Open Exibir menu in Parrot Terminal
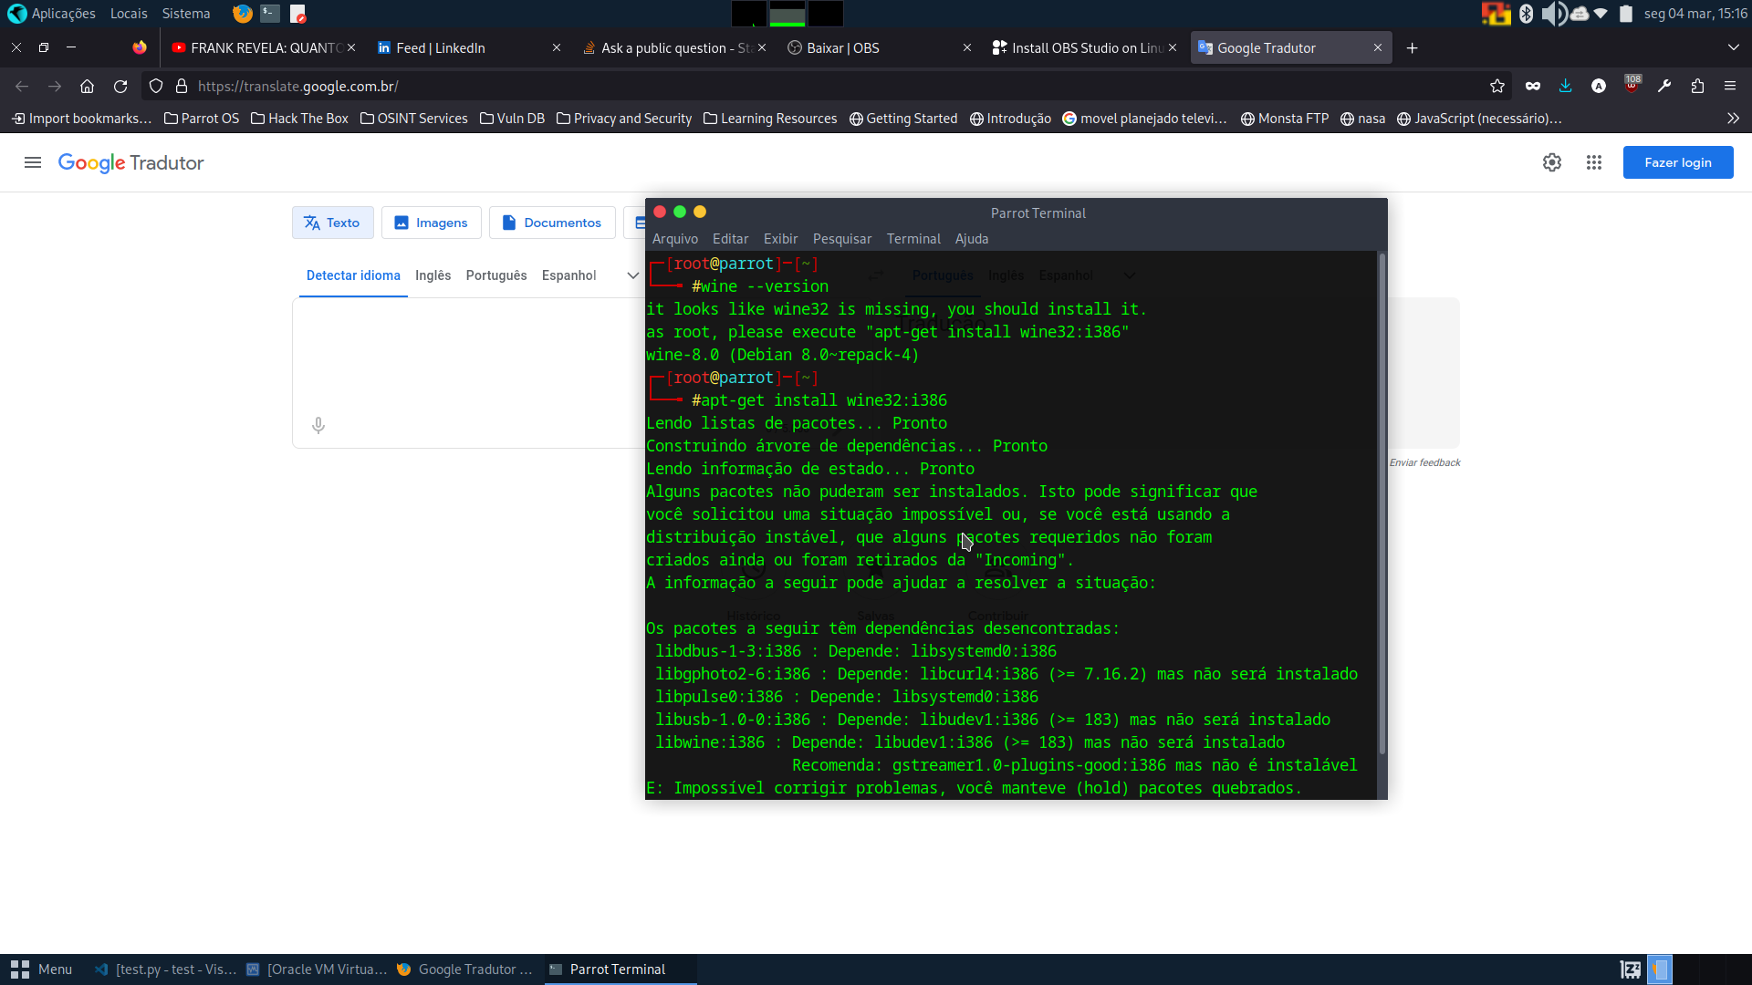 point(780,239)
